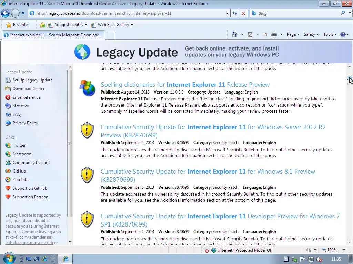Image resolution: width=353 pixels, height=264 pixels.
Task: Open the Home button dropdown arrow
Action: (x=242, y=34)
